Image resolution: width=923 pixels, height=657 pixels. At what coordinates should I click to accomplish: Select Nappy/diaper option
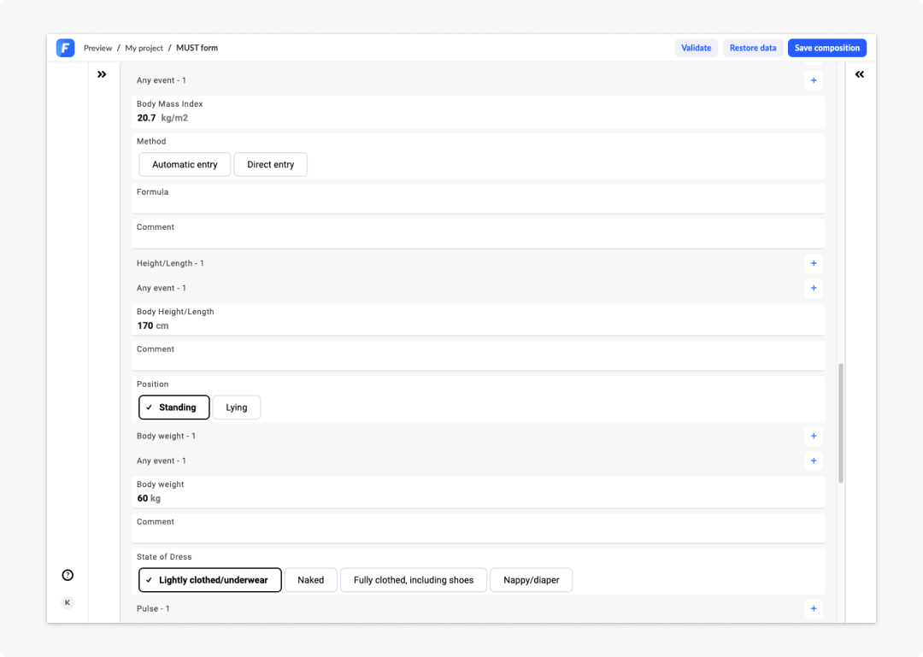point(532,580)
